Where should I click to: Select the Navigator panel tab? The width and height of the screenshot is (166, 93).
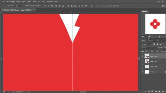[144, 11]
